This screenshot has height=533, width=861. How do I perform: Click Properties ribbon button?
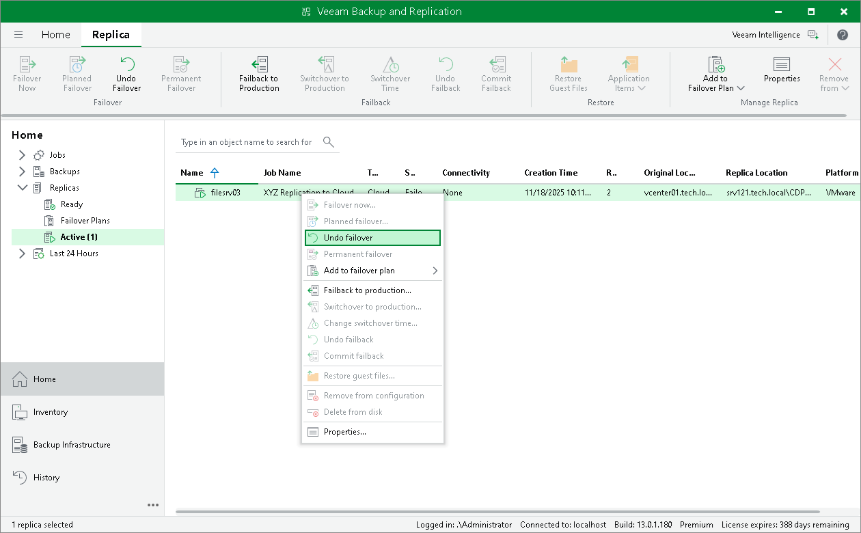pyautogui.click(x=782, y=69)
